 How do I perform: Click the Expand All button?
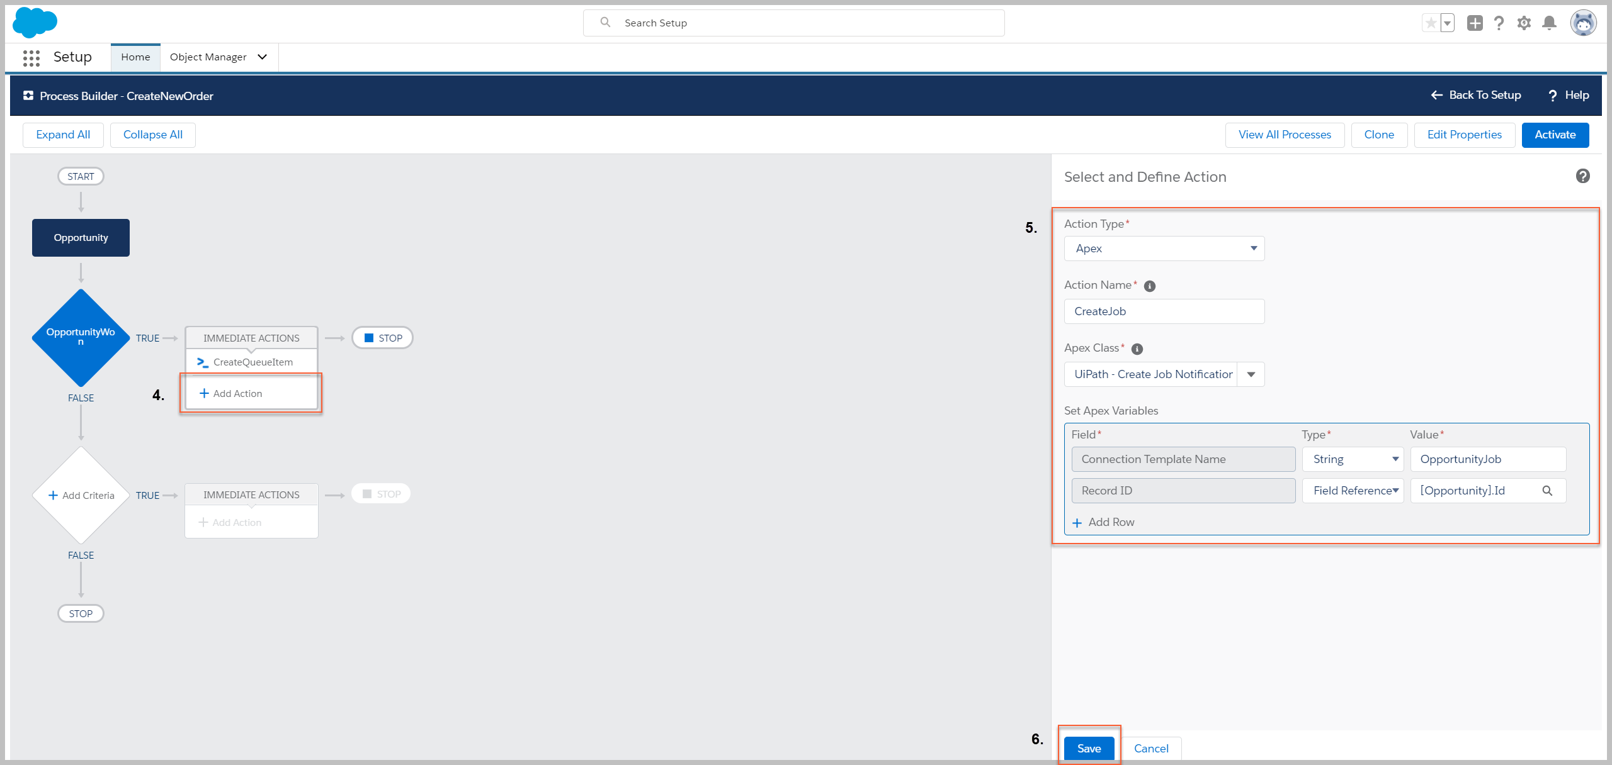click(63, 135)
